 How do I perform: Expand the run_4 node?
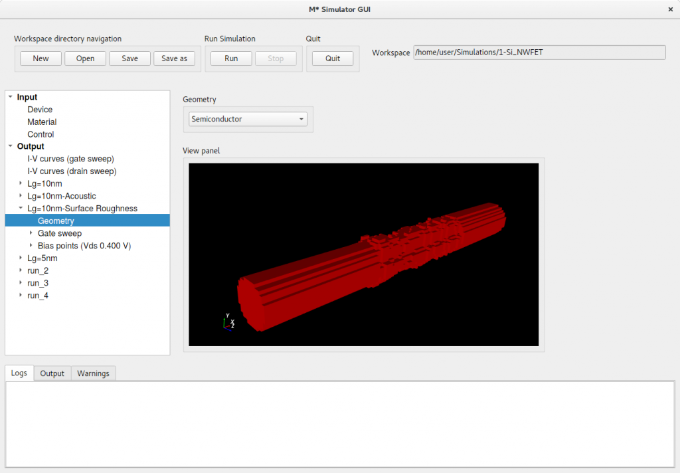pos(21,296)
